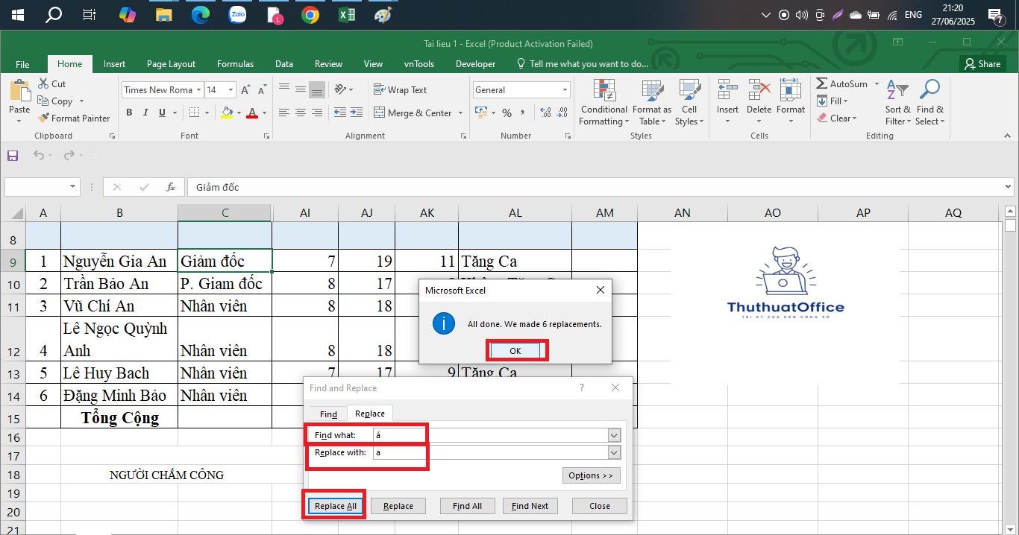The image size is (1019, 535).
Task: Open Chrome from the taskbar
Action: click(310, 15)
